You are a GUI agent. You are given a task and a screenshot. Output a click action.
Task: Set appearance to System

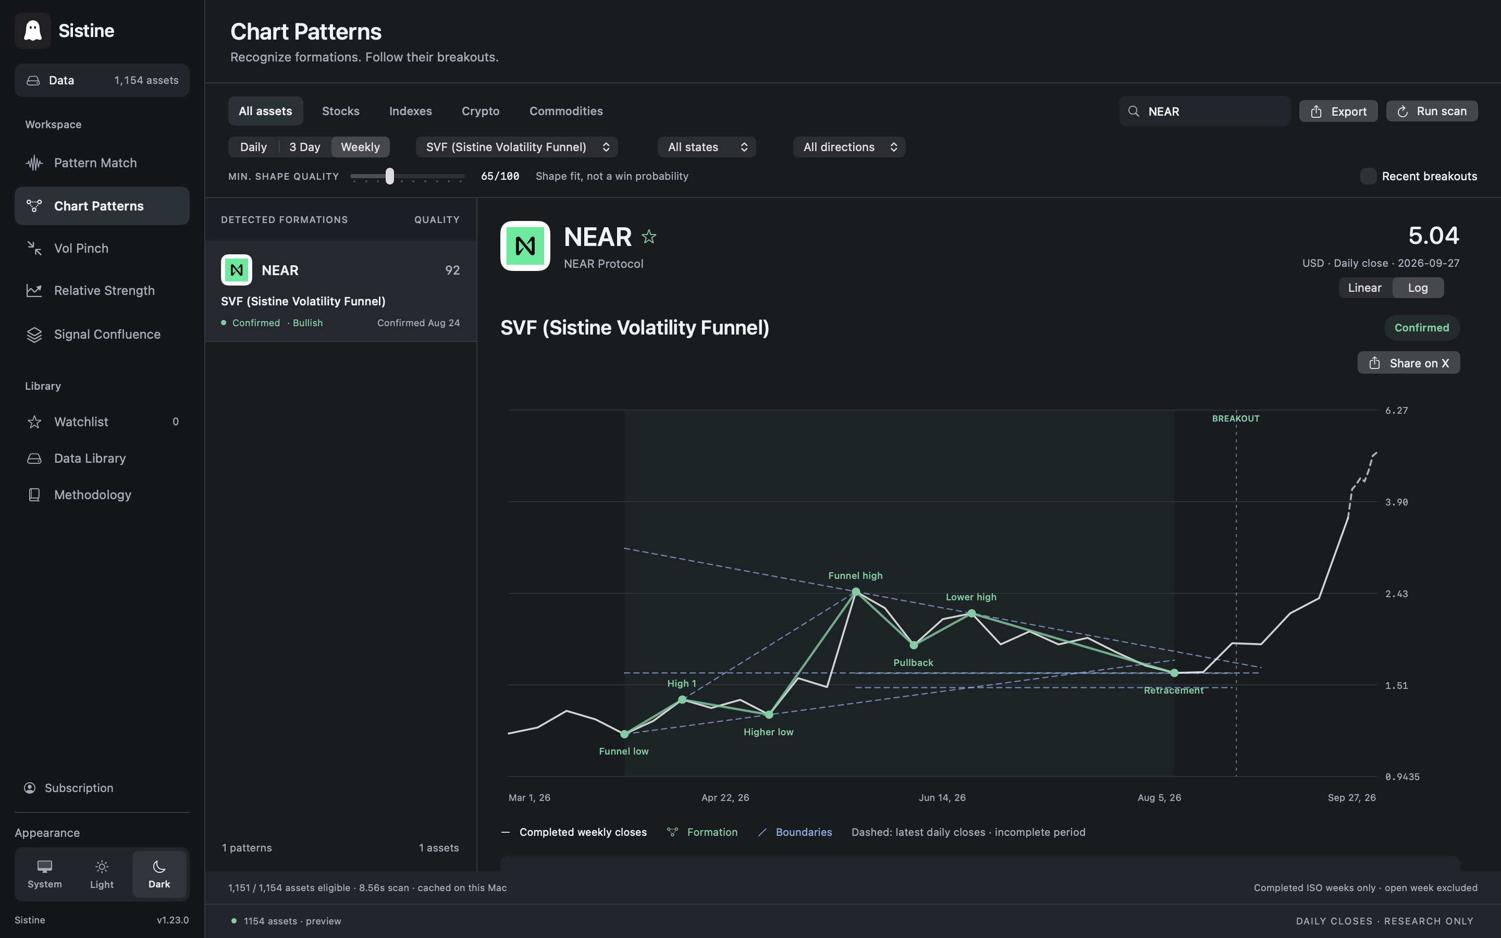click(x=45, y=874)
